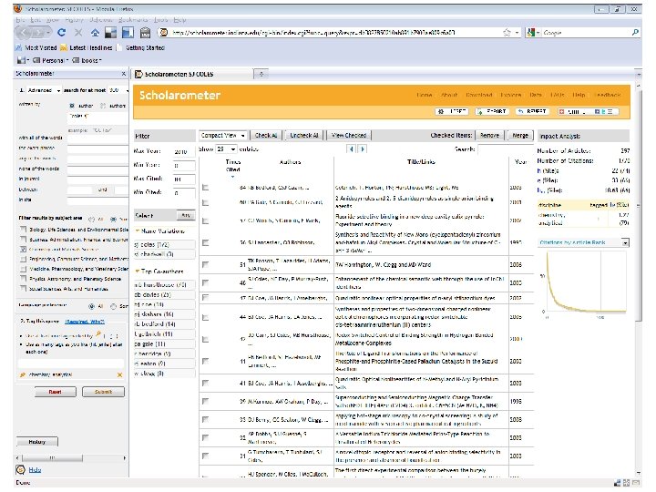
Task: Check the Medicine, Pharmacology subject checkbox
Action: click(24, 269)
